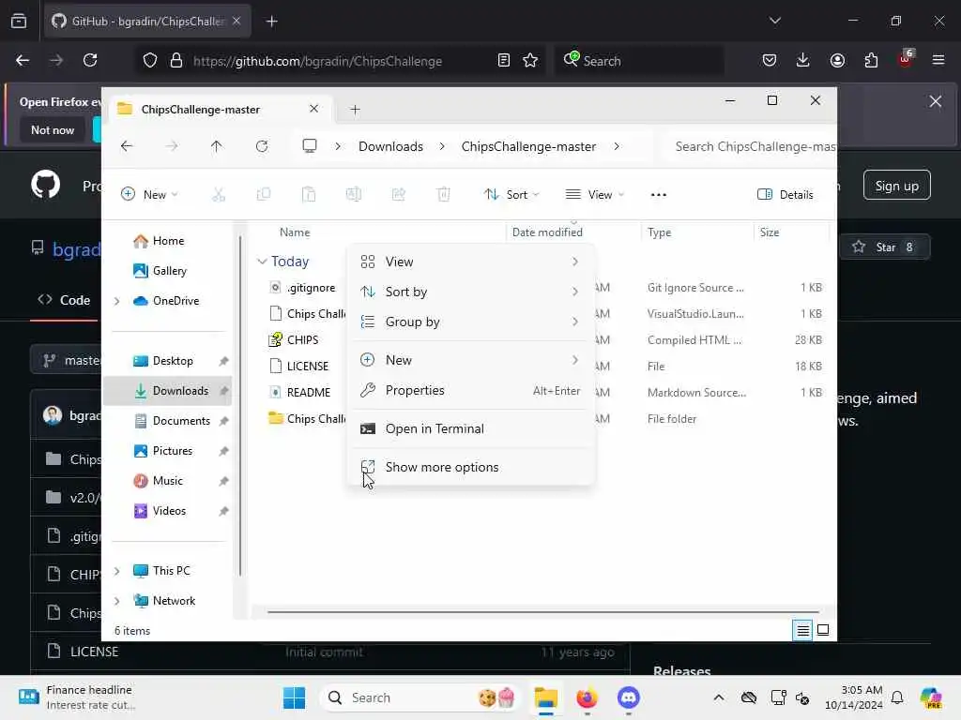
Task: Open Discord from the taskbar
Action: tap(628, 697)
